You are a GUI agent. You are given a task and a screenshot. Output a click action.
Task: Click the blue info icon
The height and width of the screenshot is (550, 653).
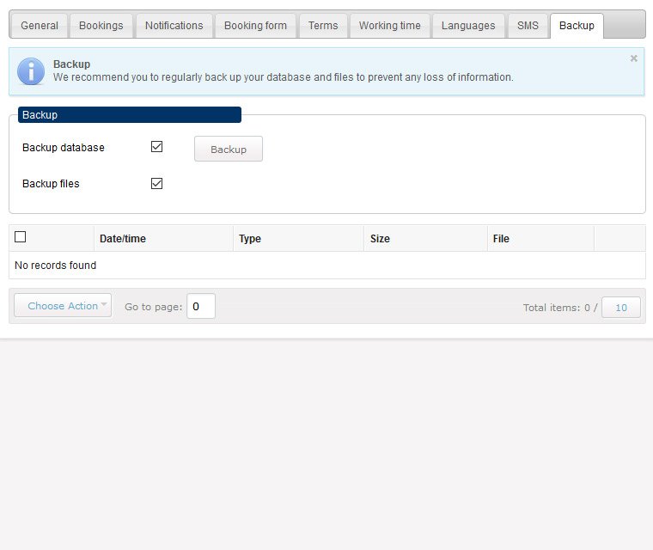(31, 71)
